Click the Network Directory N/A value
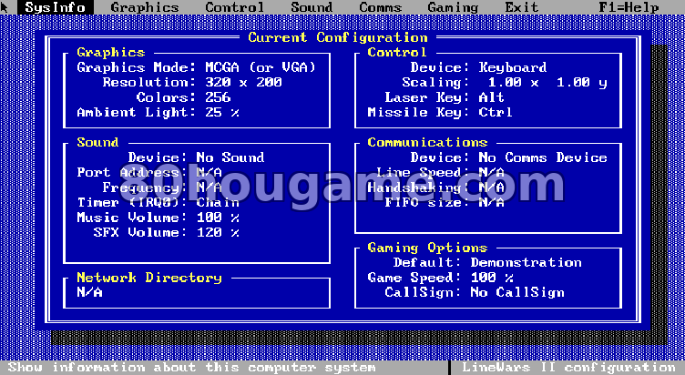This screenshot has width=685, height=375. click(x=89, y=292)
